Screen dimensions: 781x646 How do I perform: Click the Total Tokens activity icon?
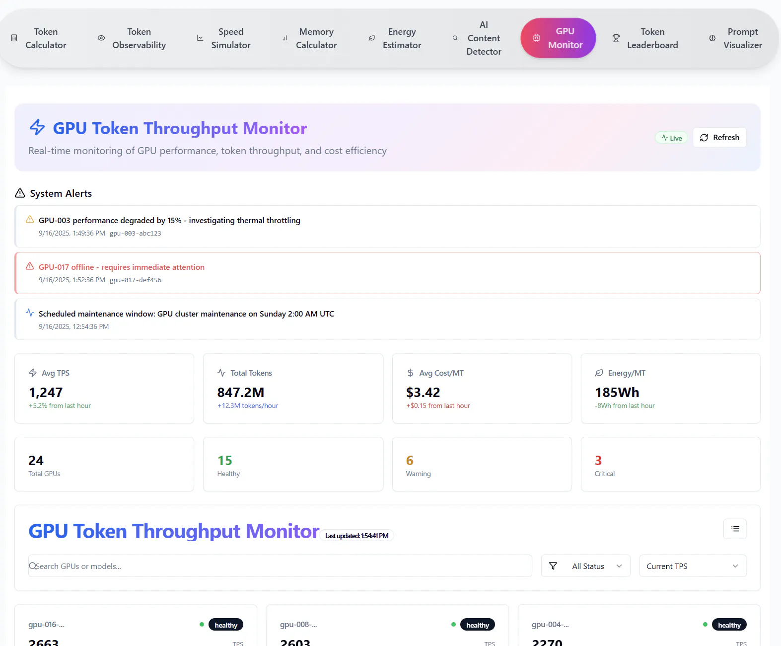[221, 373]
